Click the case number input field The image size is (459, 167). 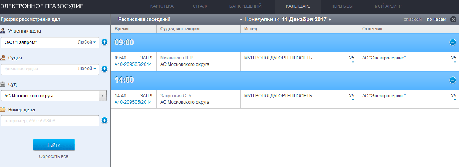(50, 121)
